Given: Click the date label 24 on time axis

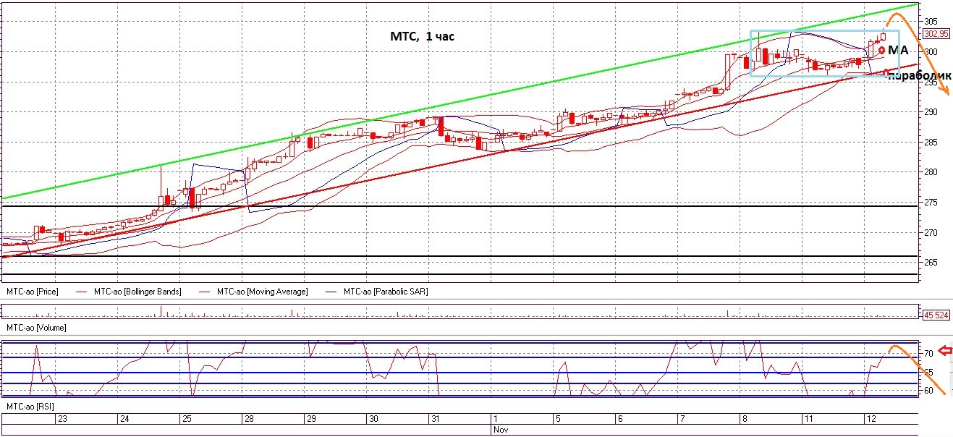Looking at the screenshot, I should tap(124, 419).
